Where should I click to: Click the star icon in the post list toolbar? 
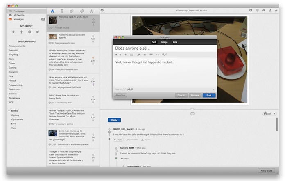91,11
